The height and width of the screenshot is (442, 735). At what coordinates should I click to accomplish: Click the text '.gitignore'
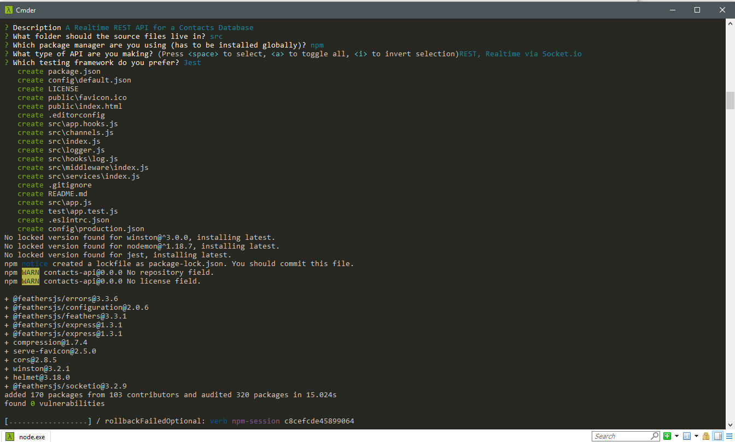(x=70, y=185)
